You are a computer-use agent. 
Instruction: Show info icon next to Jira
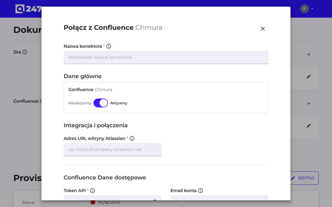pos(25,52)
